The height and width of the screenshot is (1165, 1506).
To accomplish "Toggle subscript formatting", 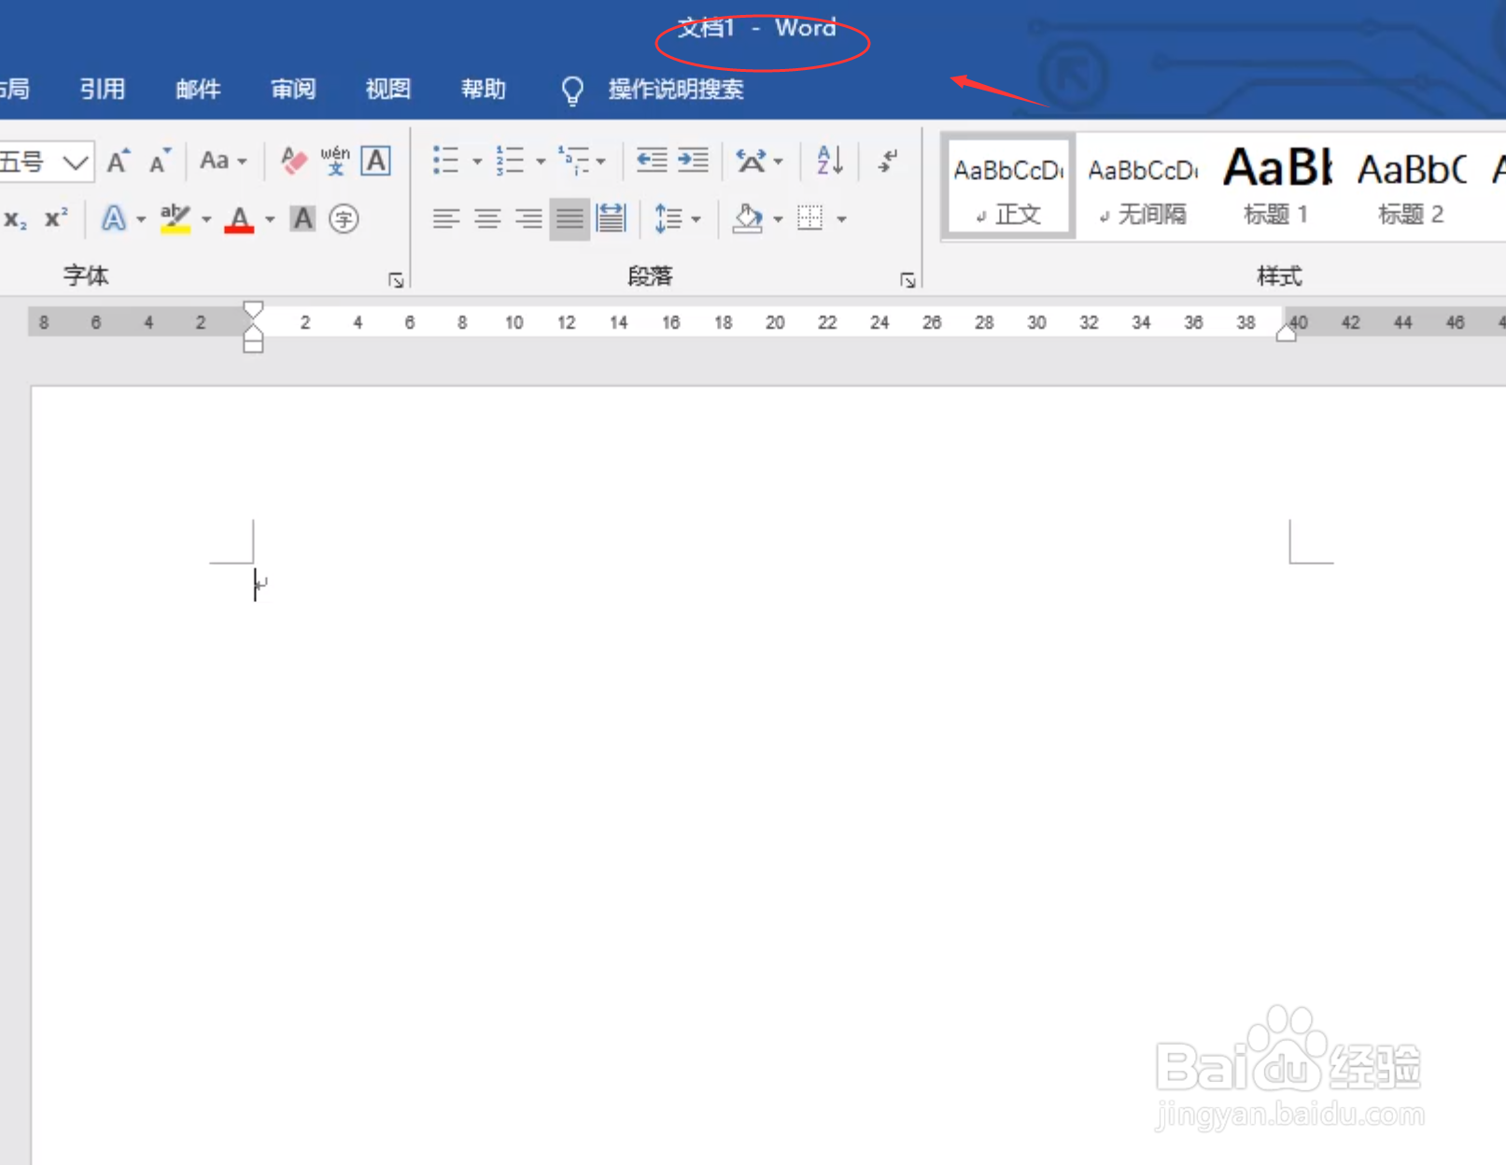I will click(x=15, y=219).
